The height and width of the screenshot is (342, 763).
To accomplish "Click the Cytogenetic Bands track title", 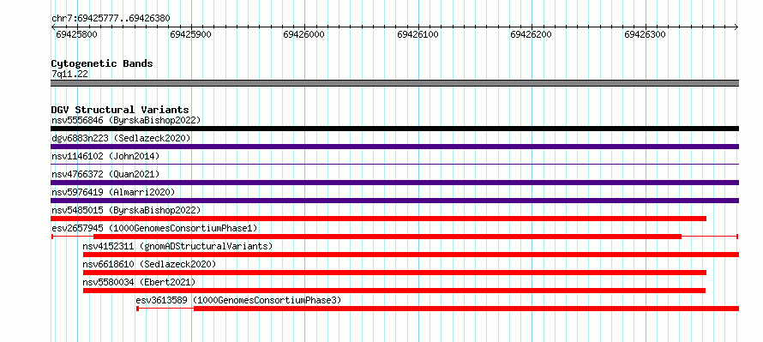I will (102, 63).
